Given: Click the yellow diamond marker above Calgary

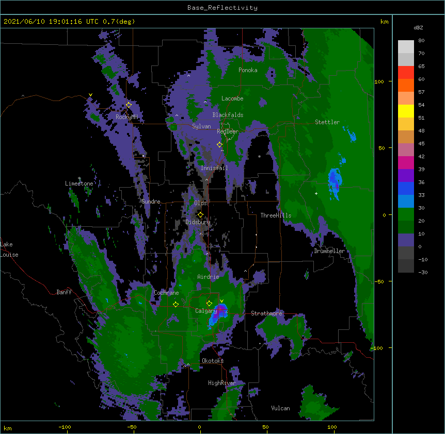Looking at the screenshot, I should 209,304.
